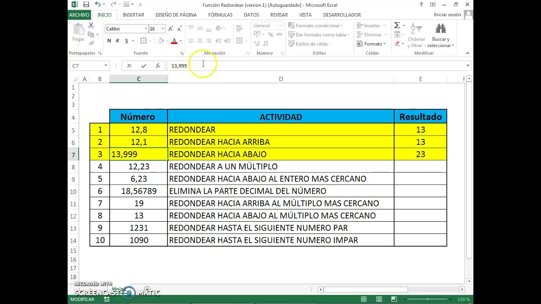Open Excel Help question mark
This screenshot has height=304, width=541.
click(x=421, y=5)
